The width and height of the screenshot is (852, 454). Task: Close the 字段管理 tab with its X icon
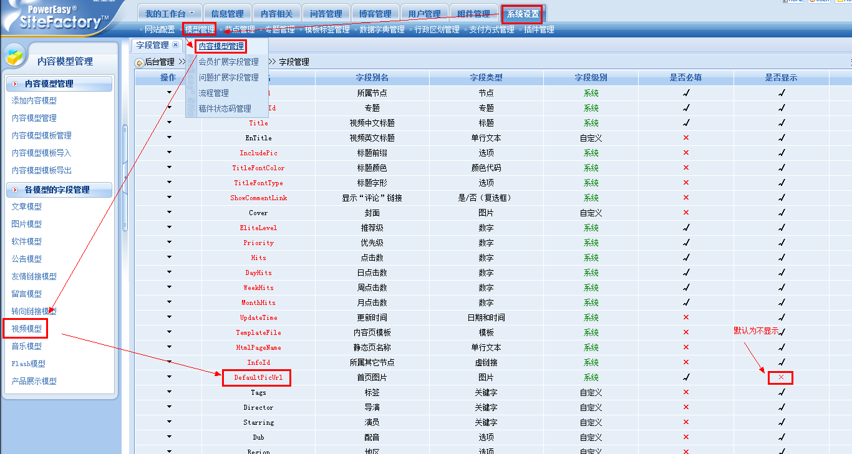(x=176, y=45)
